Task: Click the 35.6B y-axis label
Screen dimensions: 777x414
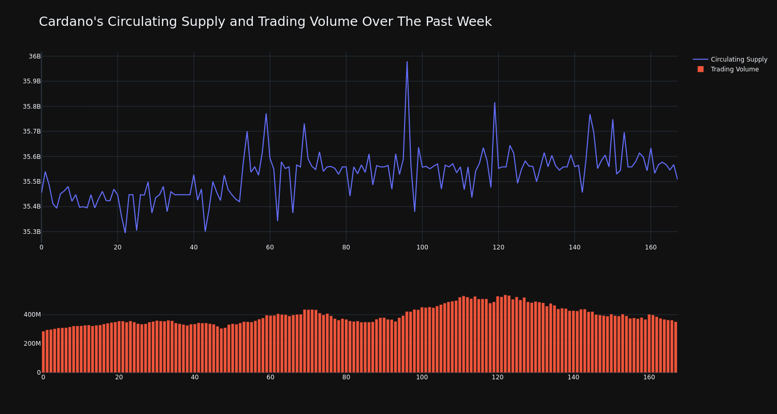Action: (x=32, y=157)
